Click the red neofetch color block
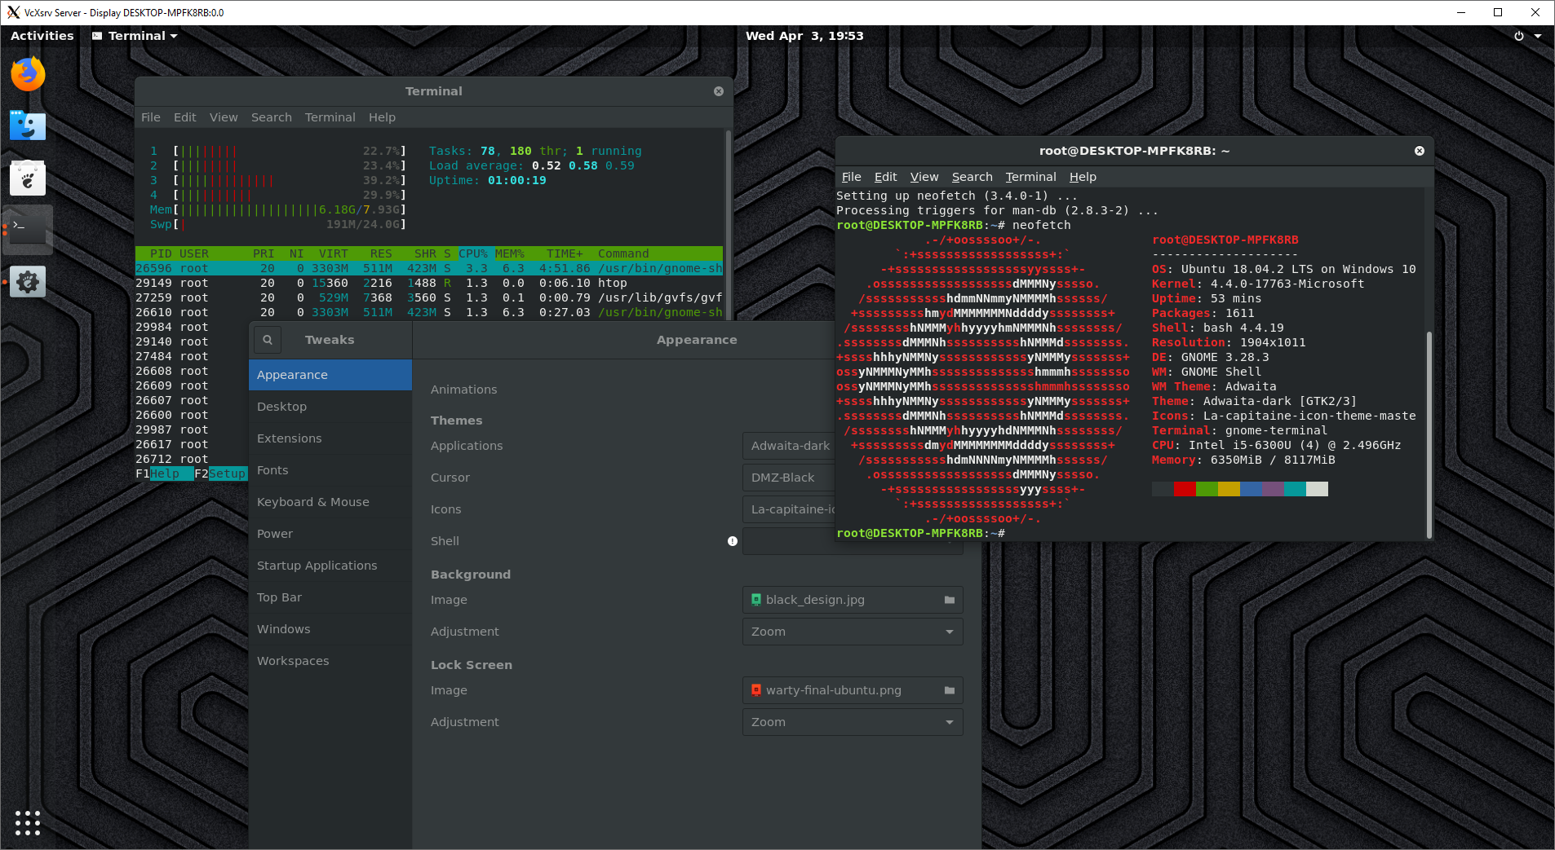This screenshot has height=850, width=1555. pos(1184,489)
